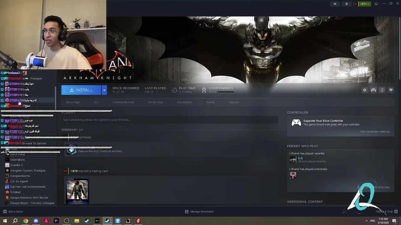Click the previously played friend's avatar
Image resolution: width=401 pixels, height=225 pixels.
pyautogui.click(x=293, y=175)
